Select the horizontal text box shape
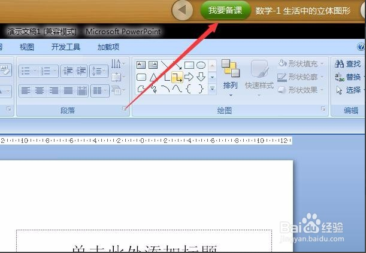The width and height of the screenshot is (366, 253). tap(141, 65)
